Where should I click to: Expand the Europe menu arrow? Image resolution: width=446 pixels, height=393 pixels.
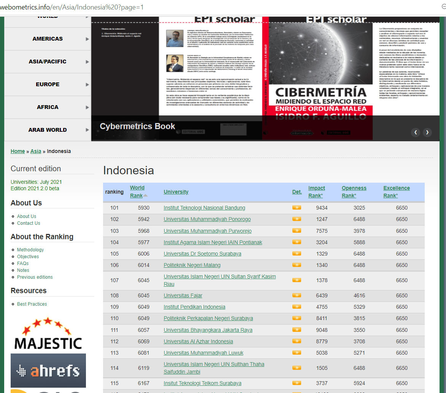pyautogui.click(x=87, y=84)
